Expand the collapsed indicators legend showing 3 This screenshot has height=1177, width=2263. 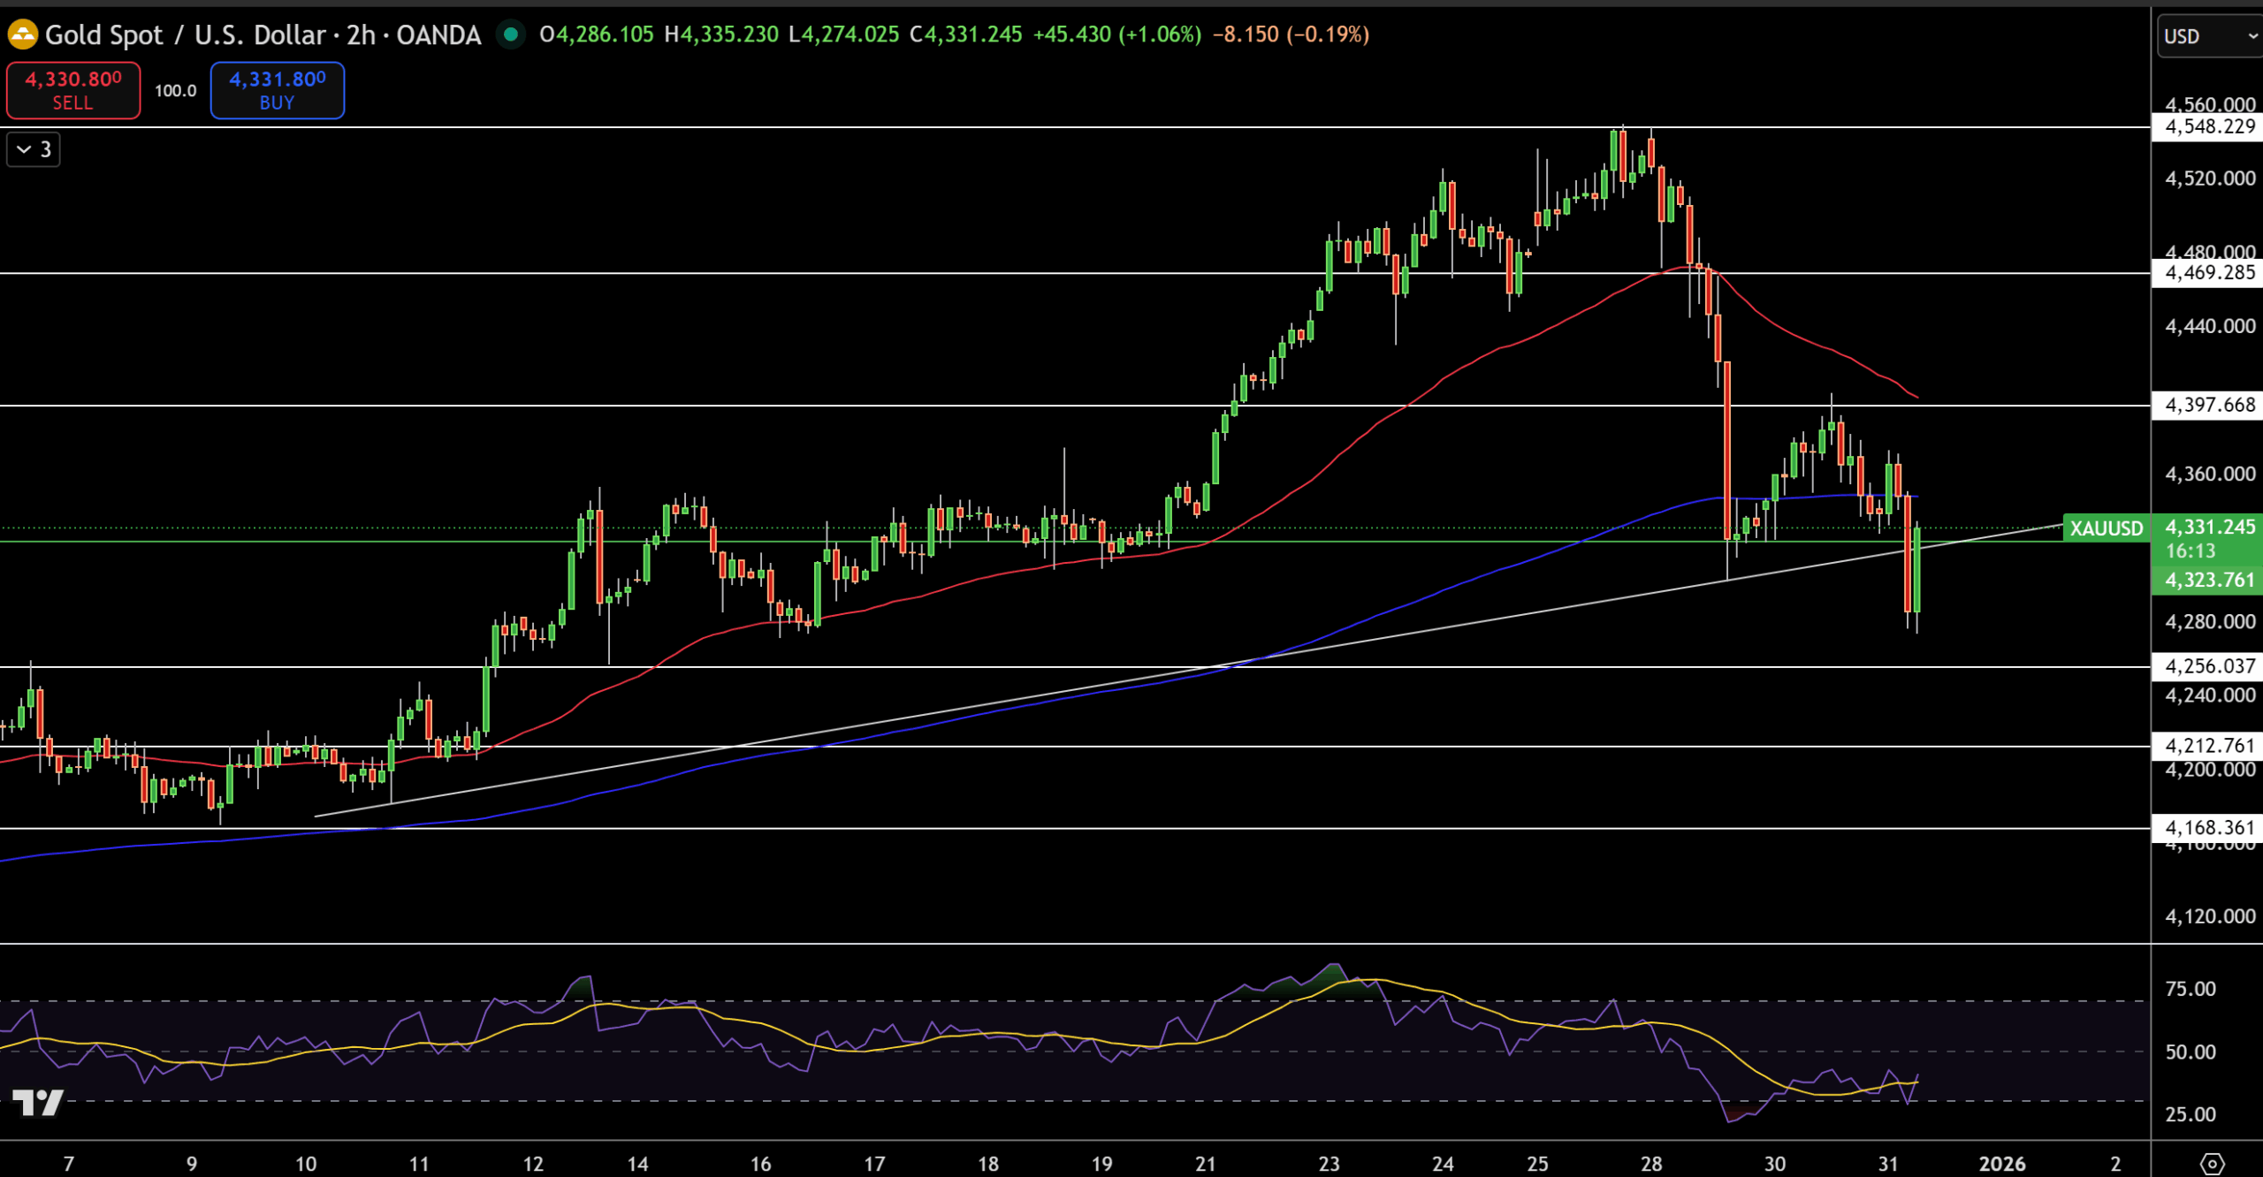34,149
